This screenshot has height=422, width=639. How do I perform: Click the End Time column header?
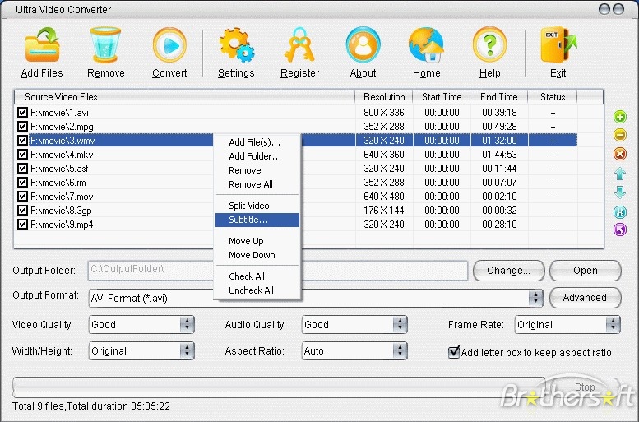(x=499, y=97)
